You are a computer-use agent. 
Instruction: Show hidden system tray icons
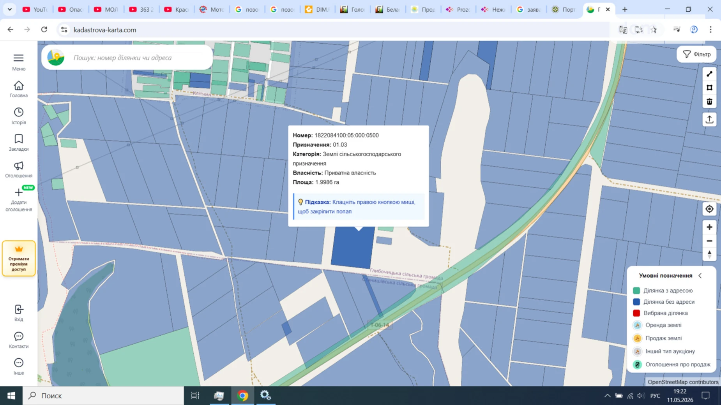tap(607, 396)
